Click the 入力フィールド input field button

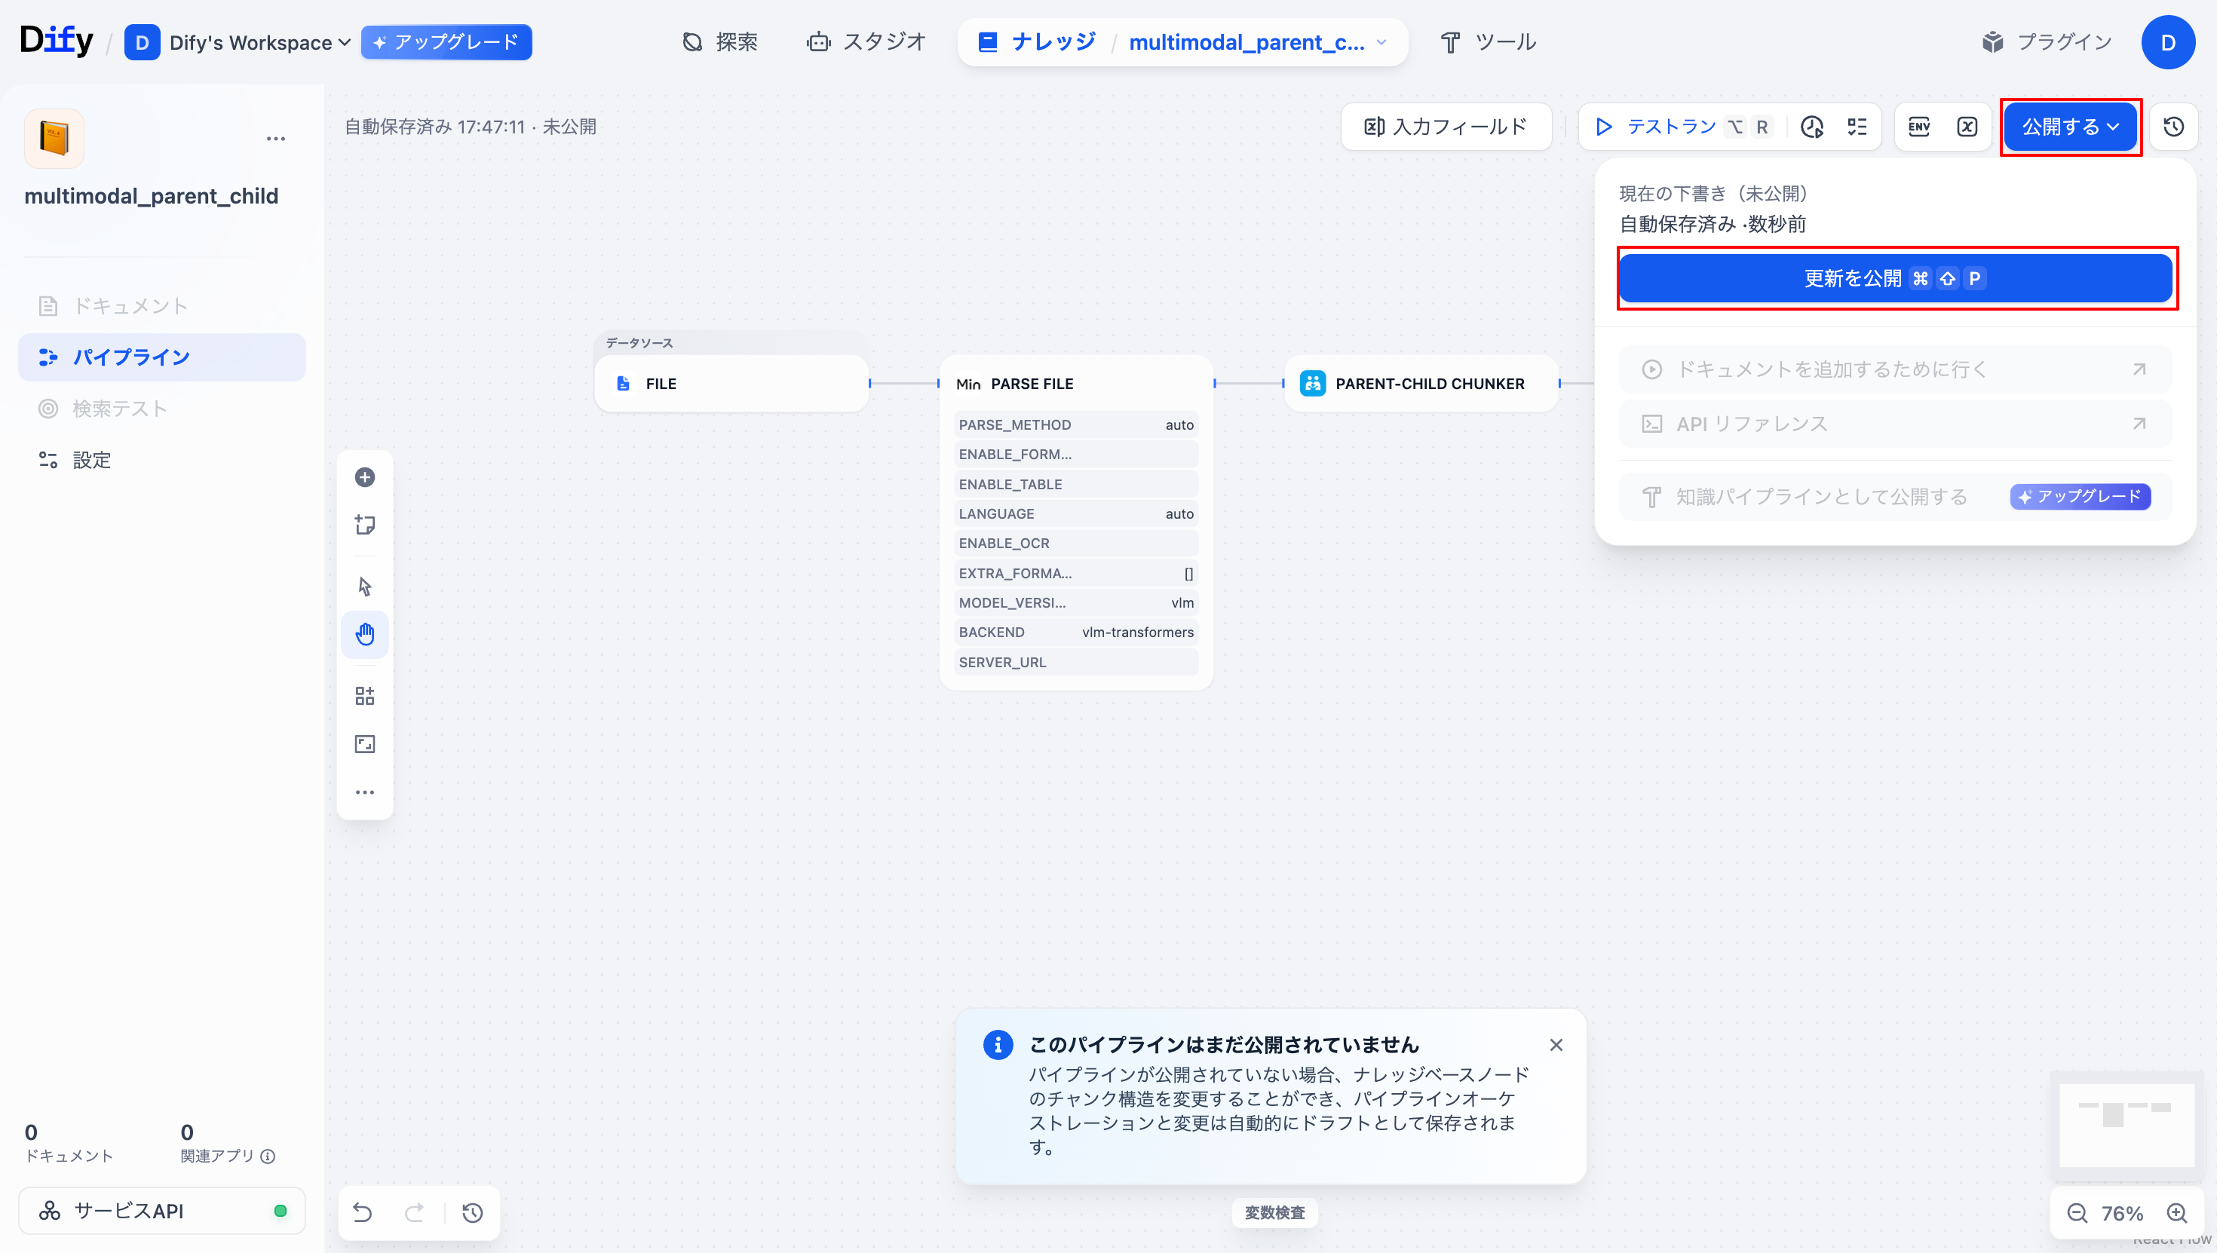pos(1446,127)
